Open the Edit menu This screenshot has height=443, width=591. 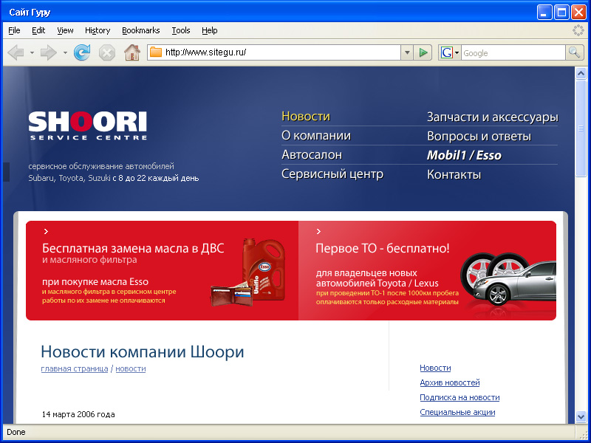coord(38,30)
